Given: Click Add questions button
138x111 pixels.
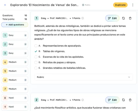Looking at the screenshot, I should pyautogui.click(x=15, y=25).
